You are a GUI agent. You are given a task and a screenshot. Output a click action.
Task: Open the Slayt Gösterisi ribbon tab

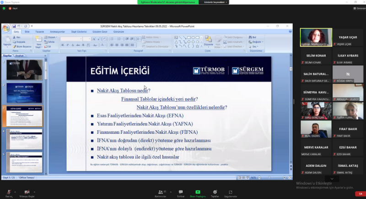click(x=79, y=32)
